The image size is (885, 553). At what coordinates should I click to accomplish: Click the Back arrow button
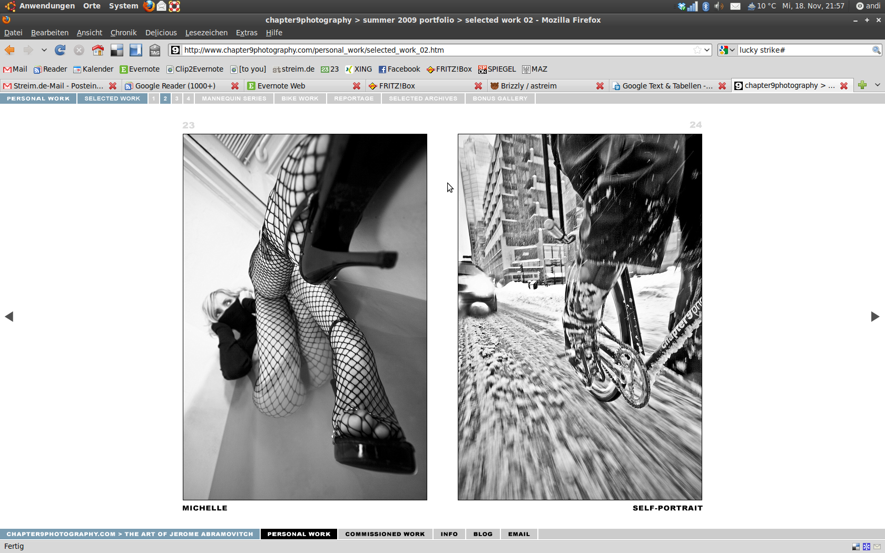point(10,50)
